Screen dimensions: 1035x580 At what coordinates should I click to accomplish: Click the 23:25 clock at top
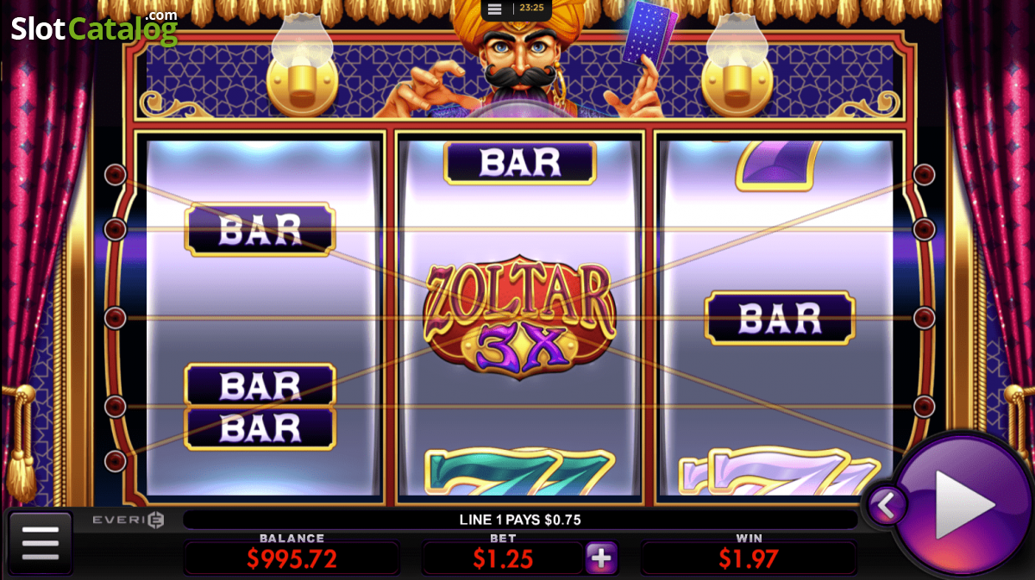532,9
